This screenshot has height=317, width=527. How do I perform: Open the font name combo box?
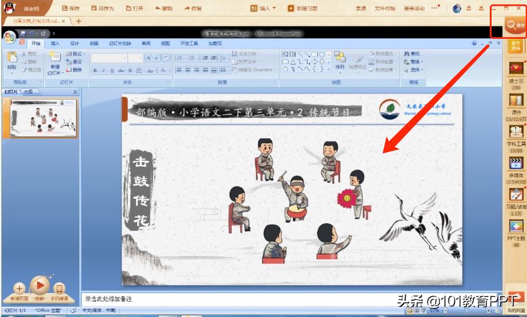(x=109, y=58)
